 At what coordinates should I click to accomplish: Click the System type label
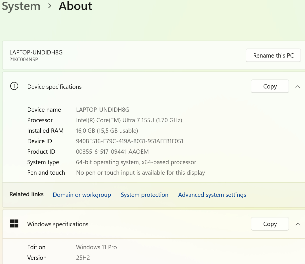[43, 162]
